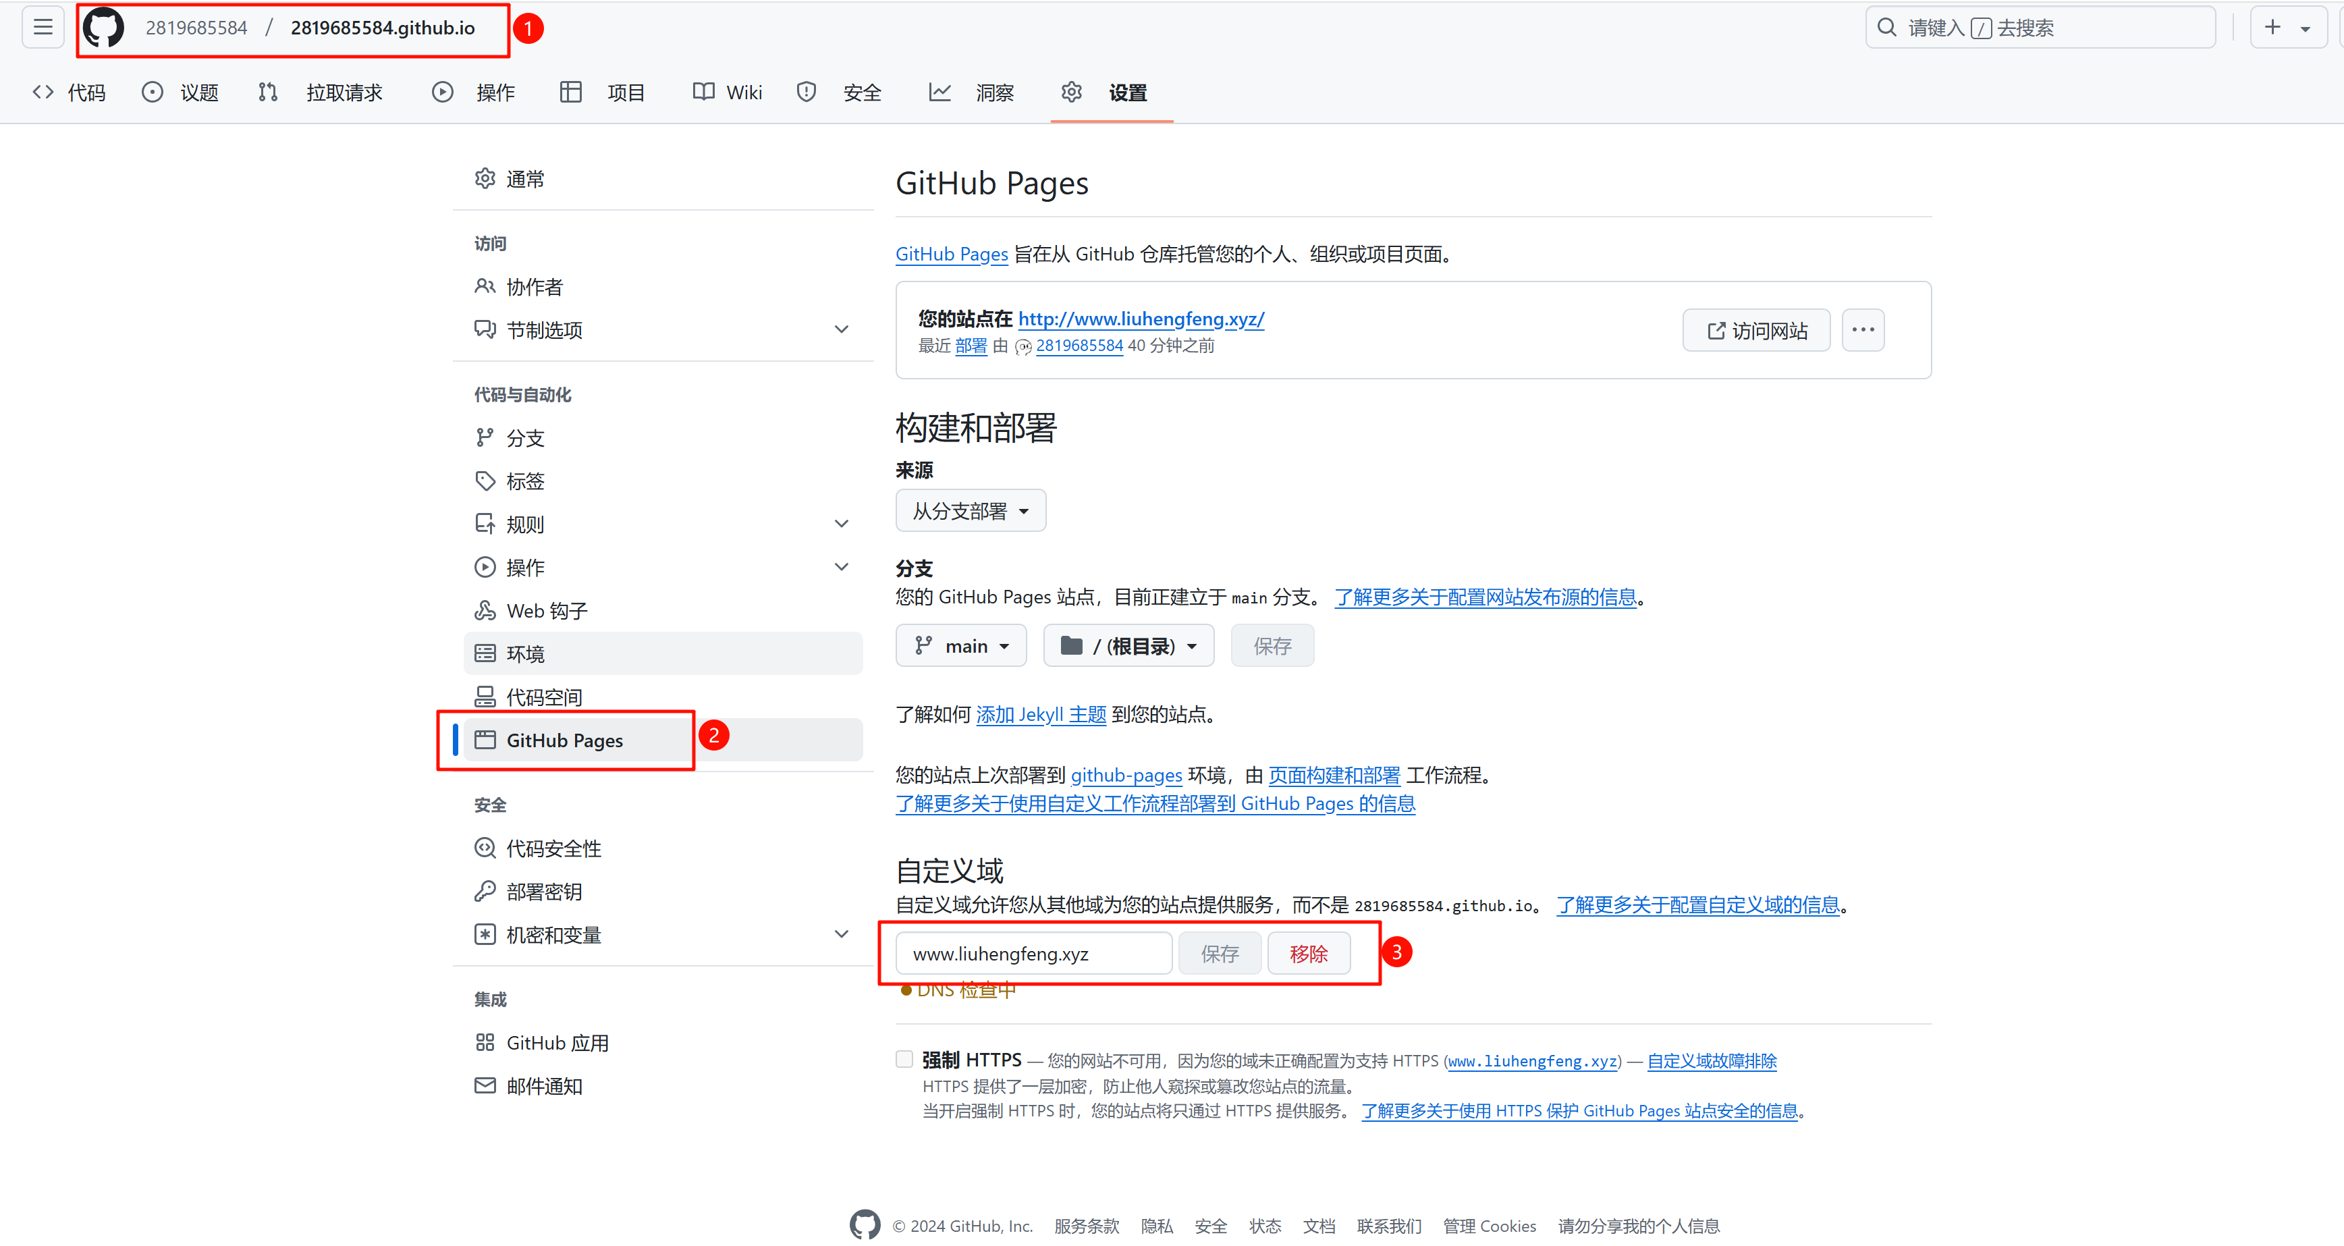The image size is (2344, 1246).
Task: Enable the 强制 HTTPS checkbox
Action: click(904, 1058)
